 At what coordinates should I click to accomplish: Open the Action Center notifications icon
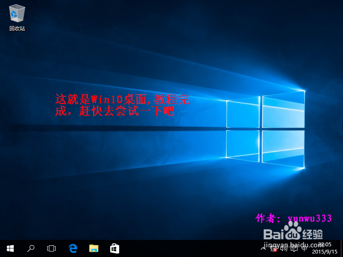pyautogui.click(x=294, y=248)
